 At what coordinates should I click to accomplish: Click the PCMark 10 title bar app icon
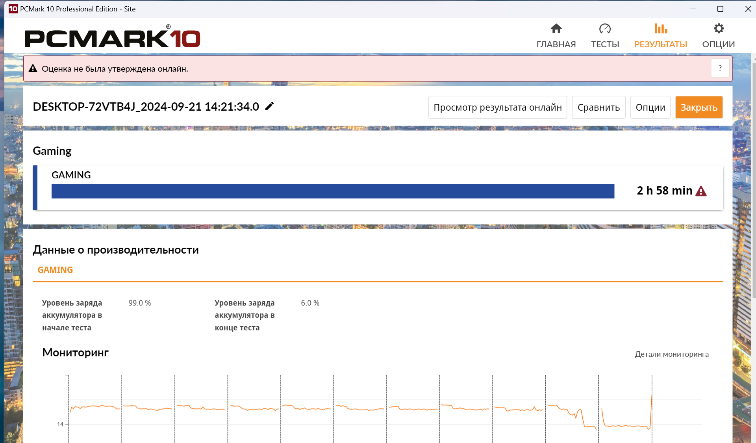13,9
